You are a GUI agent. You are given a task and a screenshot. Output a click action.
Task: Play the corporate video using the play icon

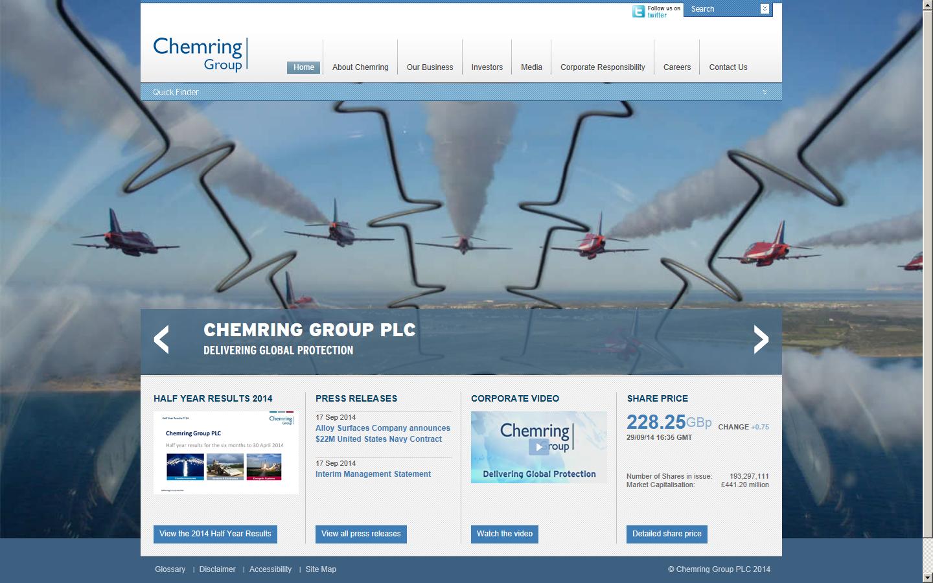[x=538, y=446]
